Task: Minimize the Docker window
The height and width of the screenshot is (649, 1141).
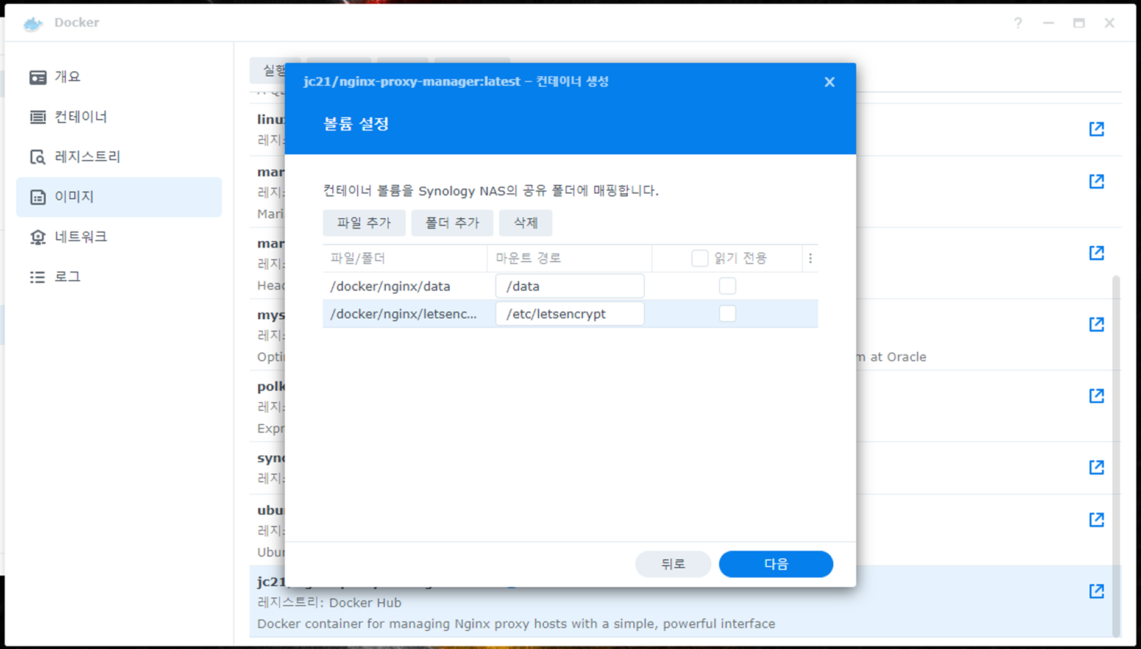Action: click(1048, 23)
